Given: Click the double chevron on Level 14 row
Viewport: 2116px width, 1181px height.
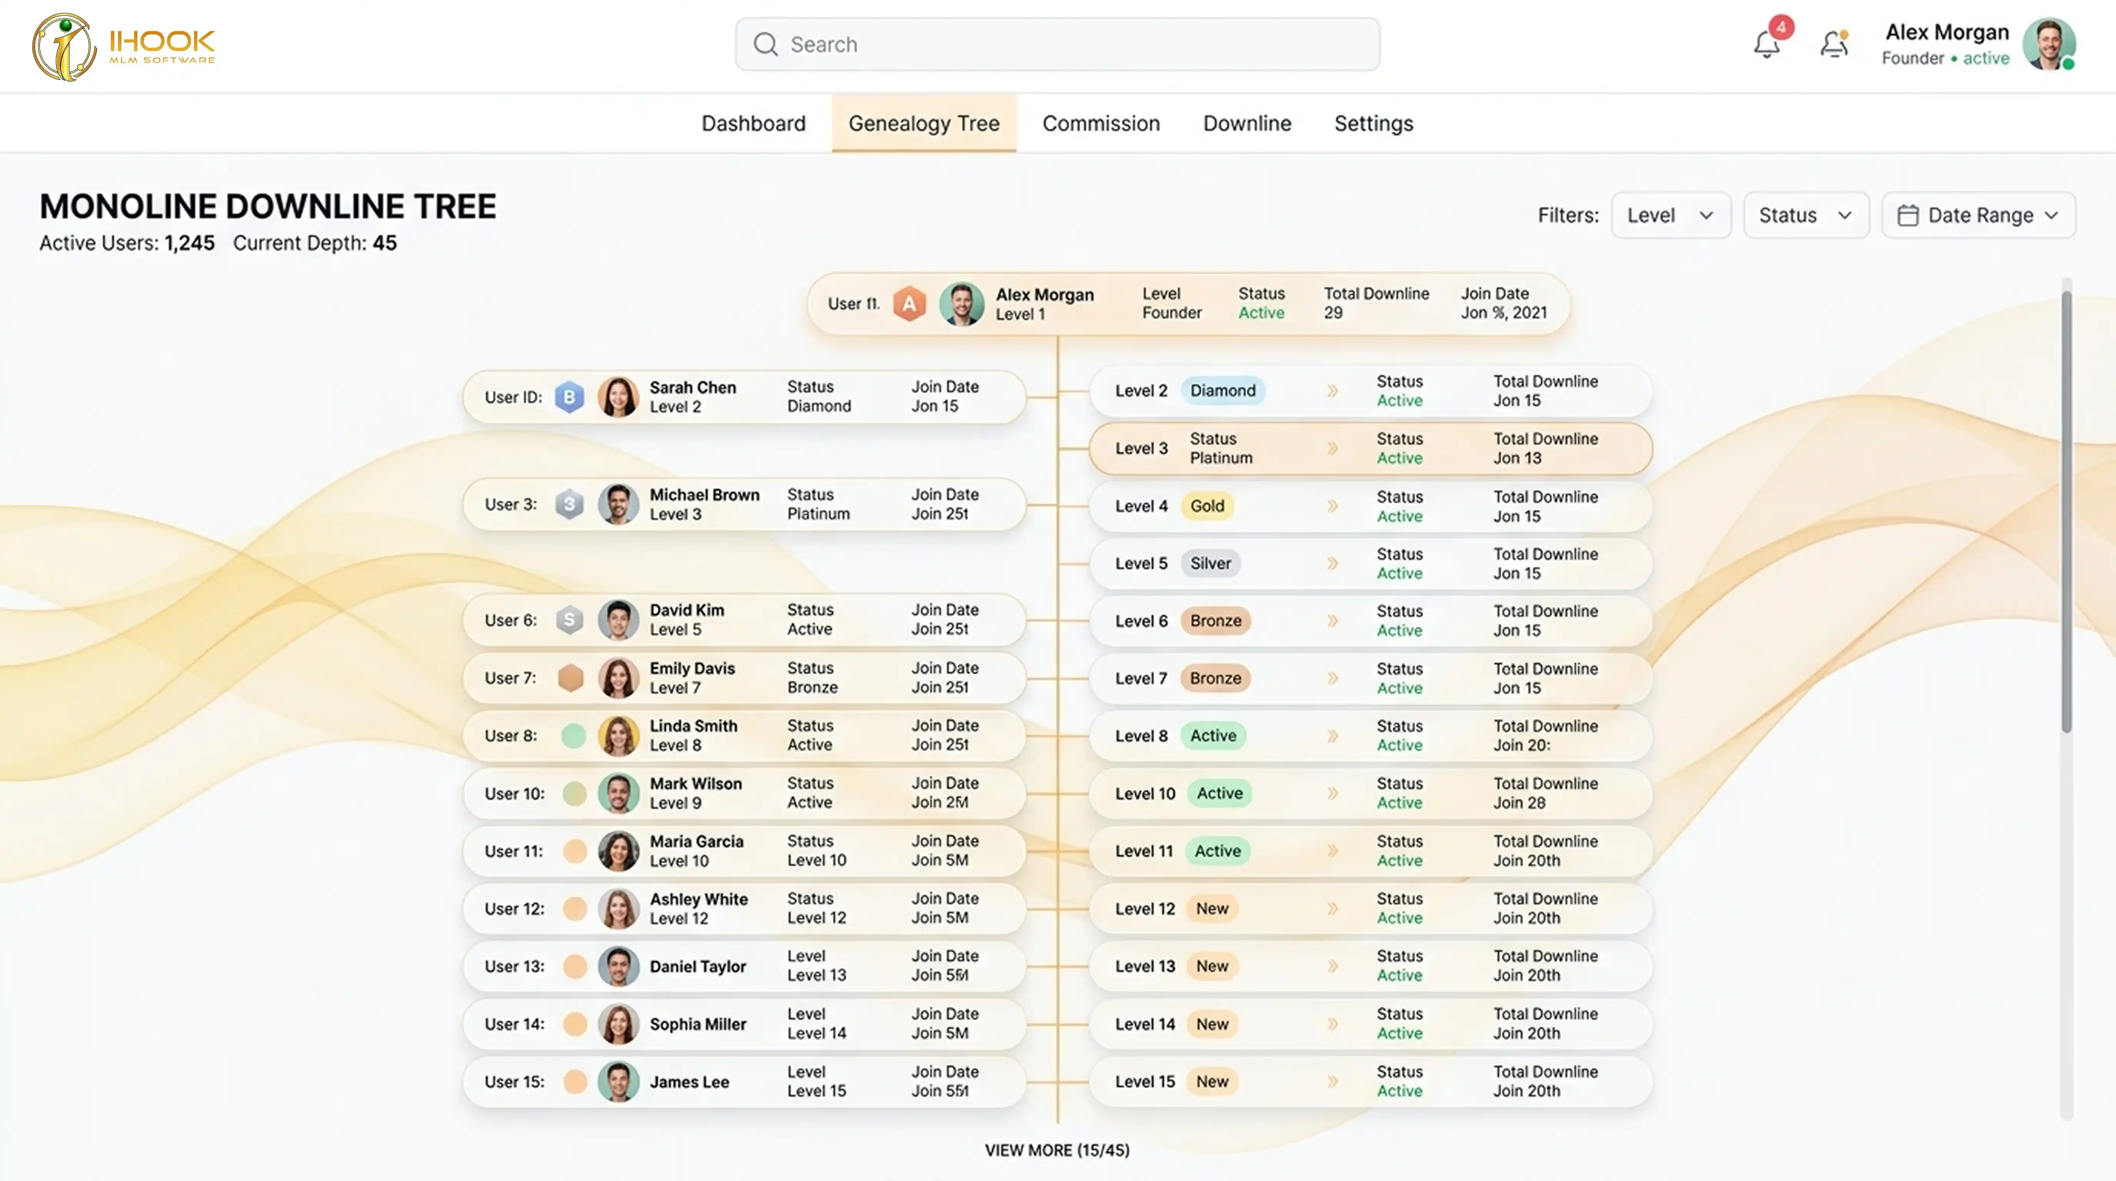Looking at the screenshot, I should tap(1332, 1024).
